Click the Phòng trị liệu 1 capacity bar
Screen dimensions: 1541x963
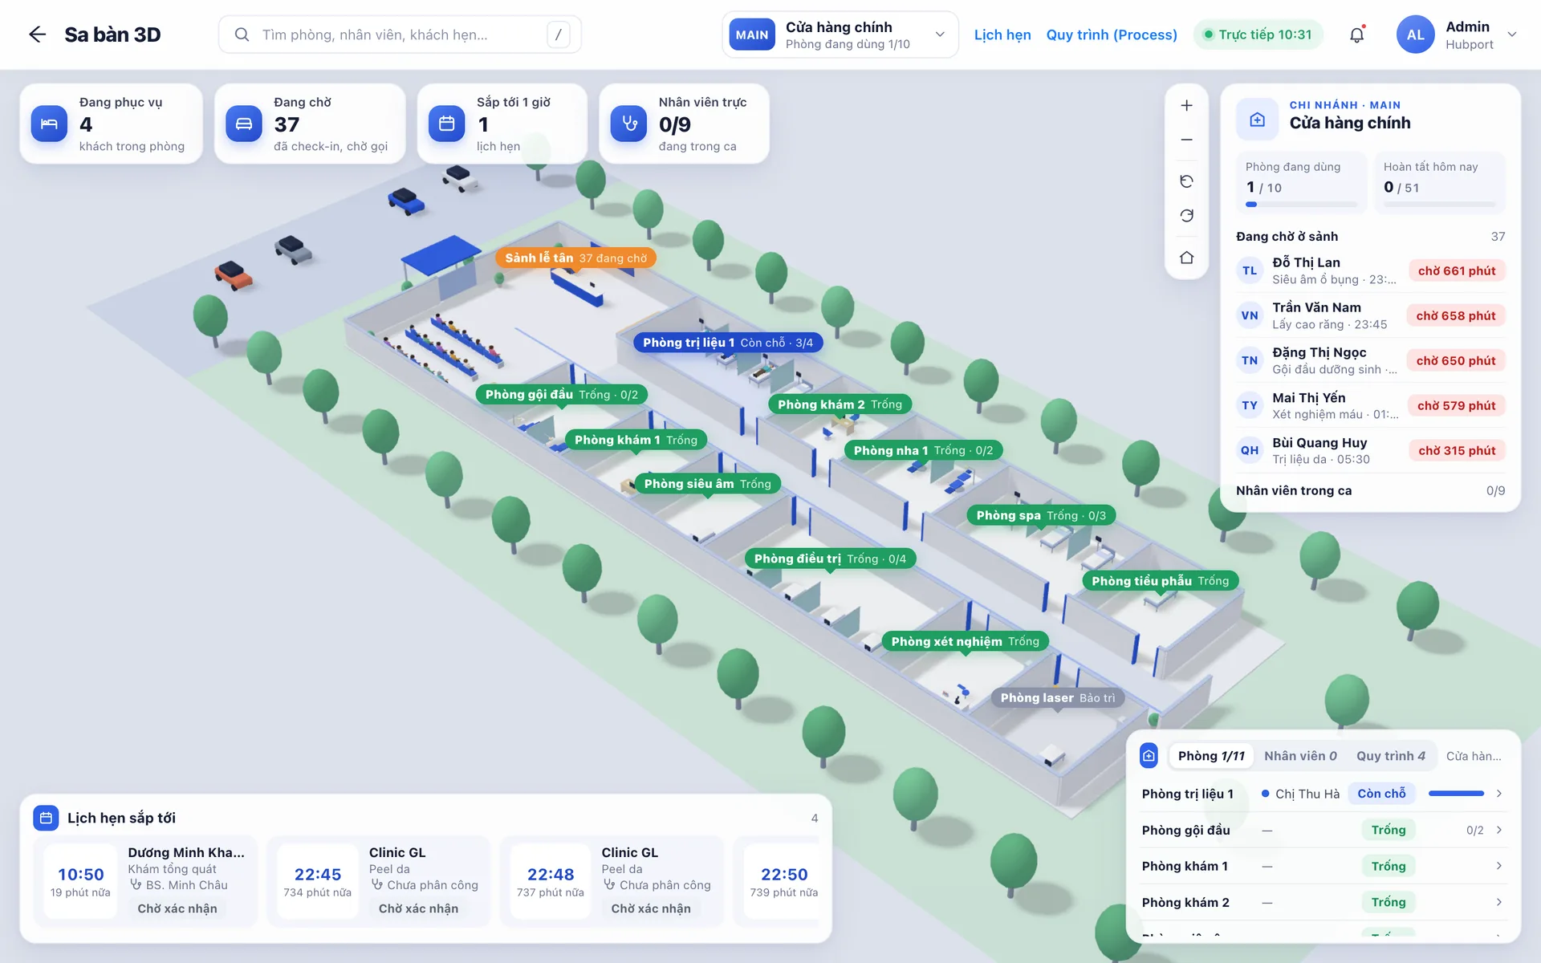tap(1456, 794)
